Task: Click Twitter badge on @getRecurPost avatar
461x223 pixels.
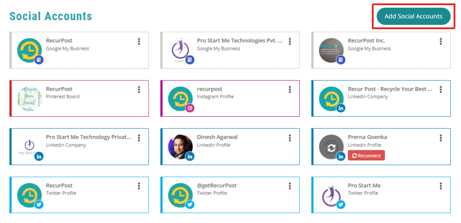Action: click(x=190, y=205)
